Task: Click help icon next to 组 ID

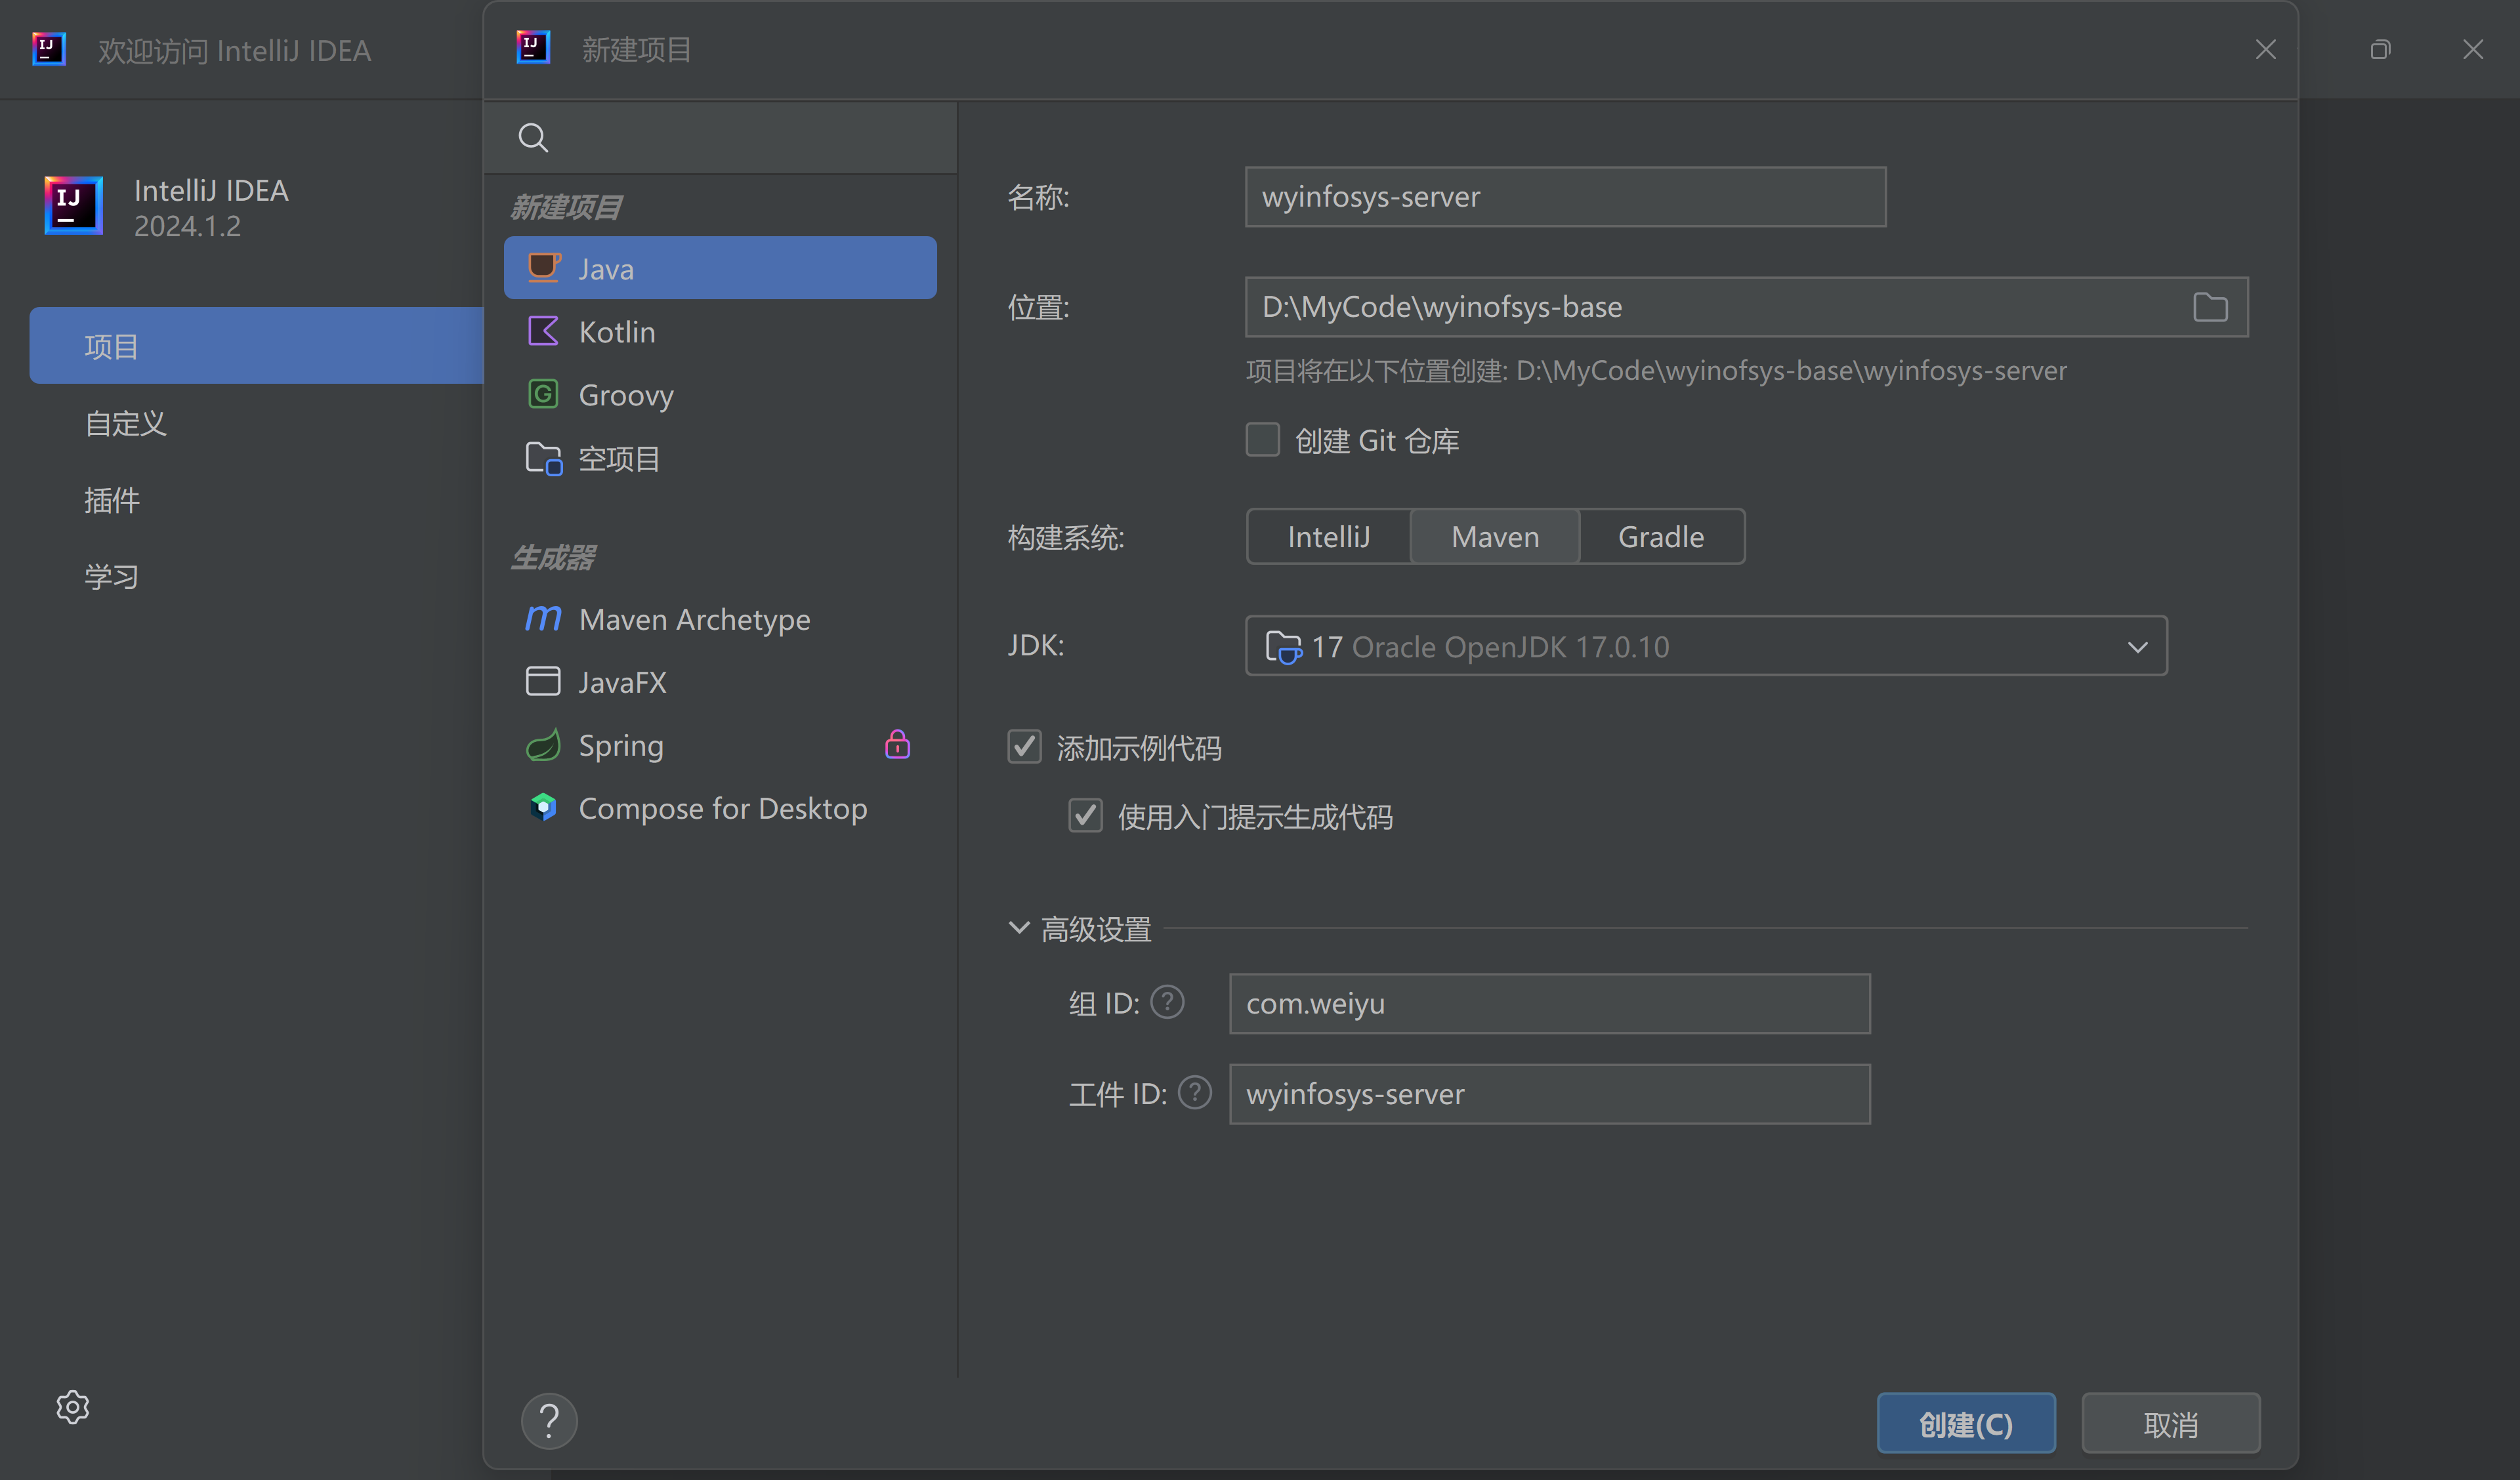Action: pyautogui.click(x=1167, y=1002)
